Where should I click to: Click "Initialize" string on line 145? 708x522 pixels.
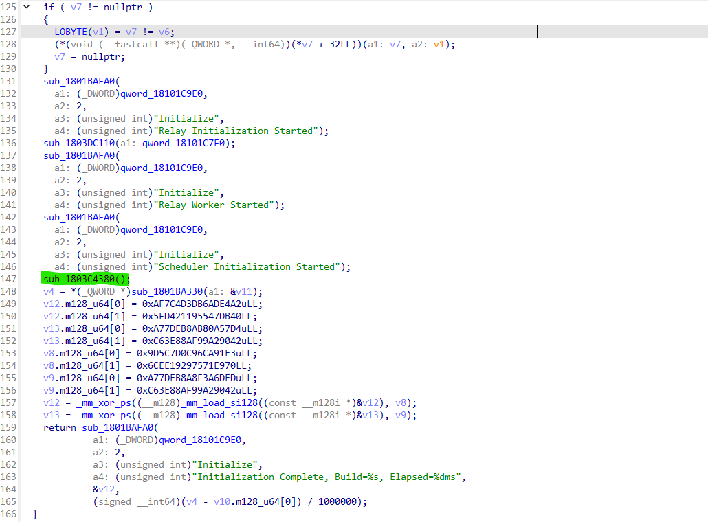pos(186,254)
